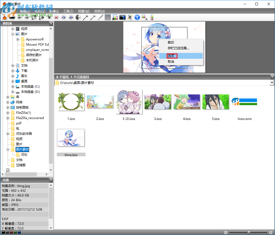Choose 裁切 from the context menu

[x=181, y=42]
